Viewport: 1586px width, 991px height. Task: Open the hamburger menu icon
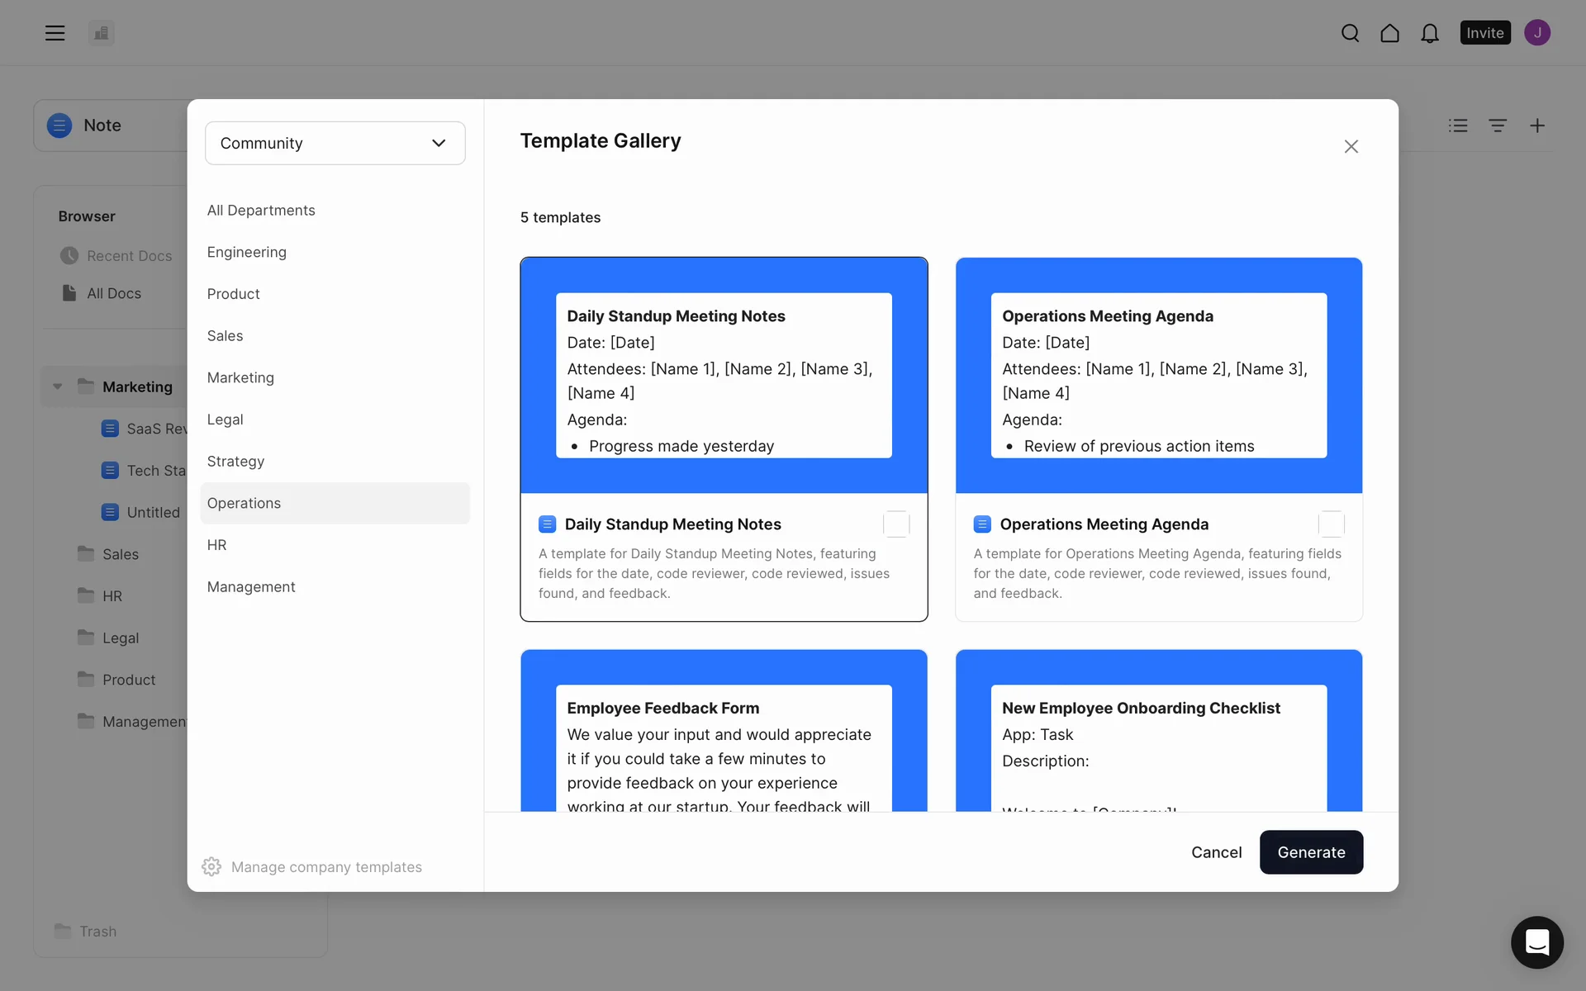click(55, 33)
